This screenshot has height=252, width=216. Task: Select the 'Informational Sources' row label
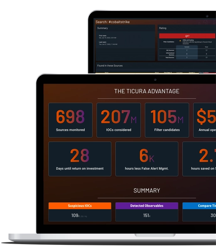(170, 54)
